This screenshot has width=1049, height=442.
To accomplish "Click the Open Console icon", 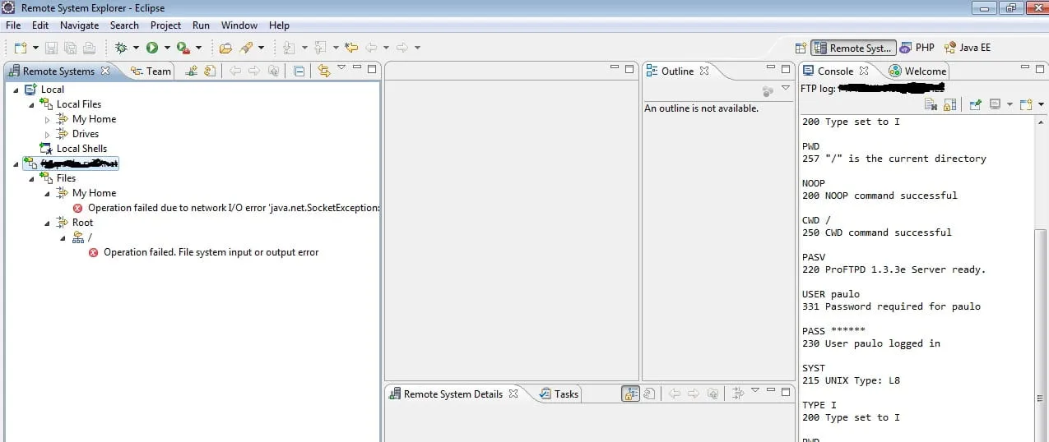I will pos(1026,104).
